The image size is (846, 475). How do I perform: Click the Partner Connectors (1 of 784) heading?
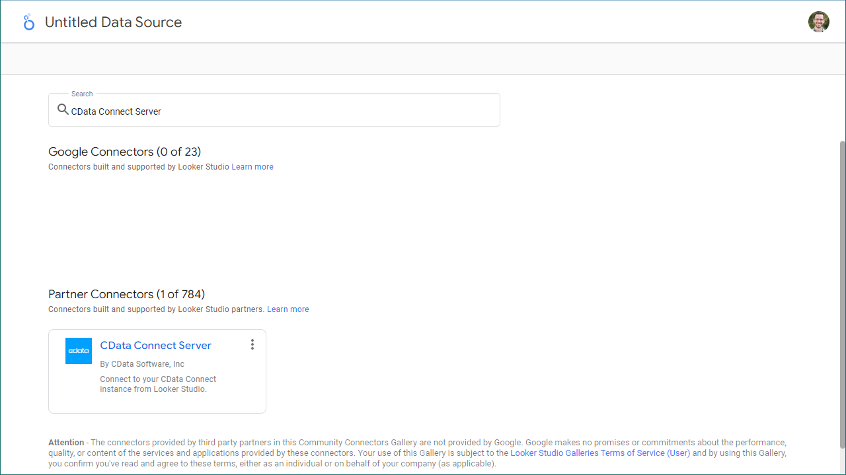pos(127,294)
